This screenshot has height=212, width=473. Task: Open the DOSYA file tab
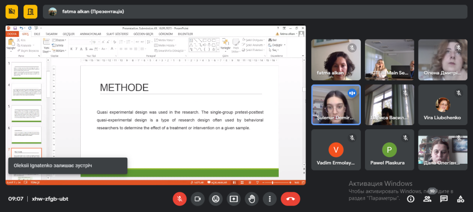12,34
